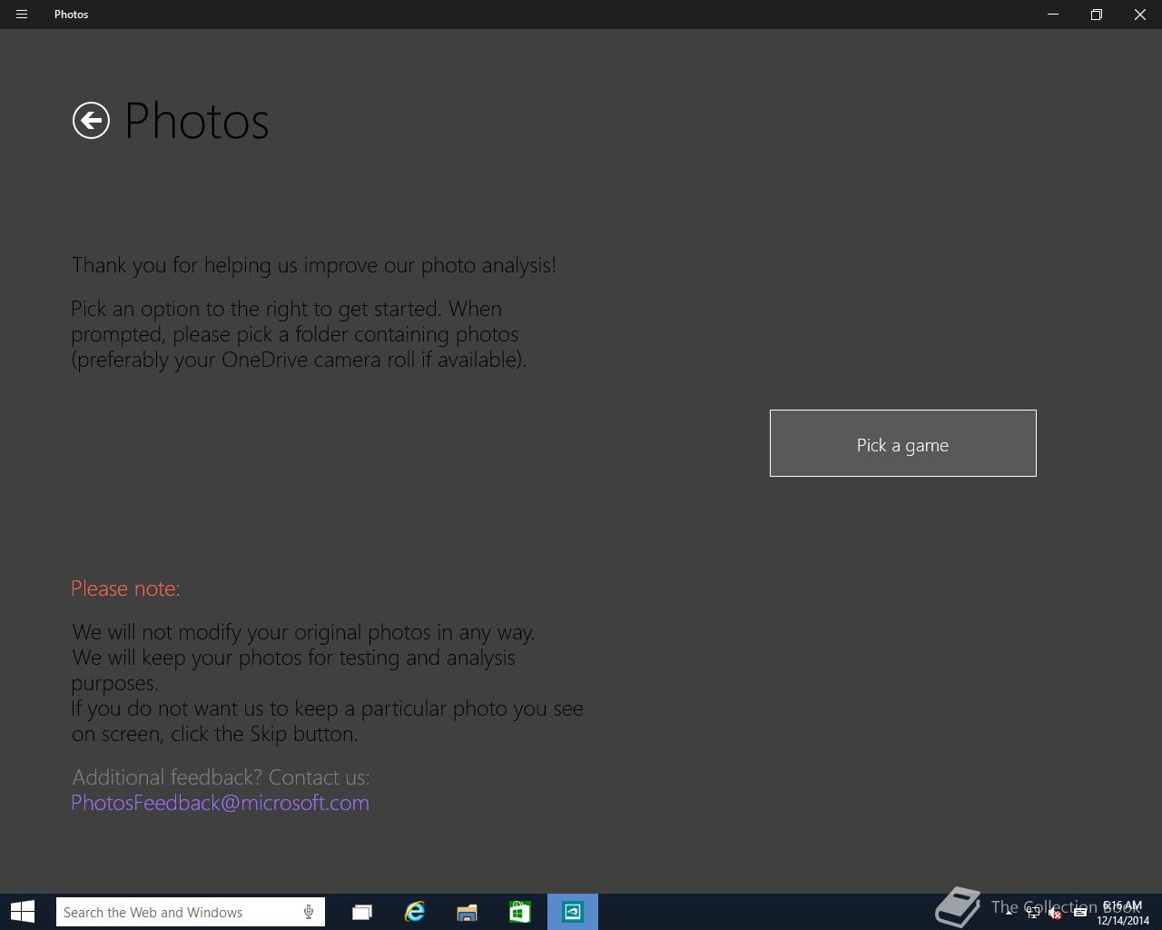Close the Photos window
The width and height of the screenshot is (1162, 930).
pos(1140,15)
